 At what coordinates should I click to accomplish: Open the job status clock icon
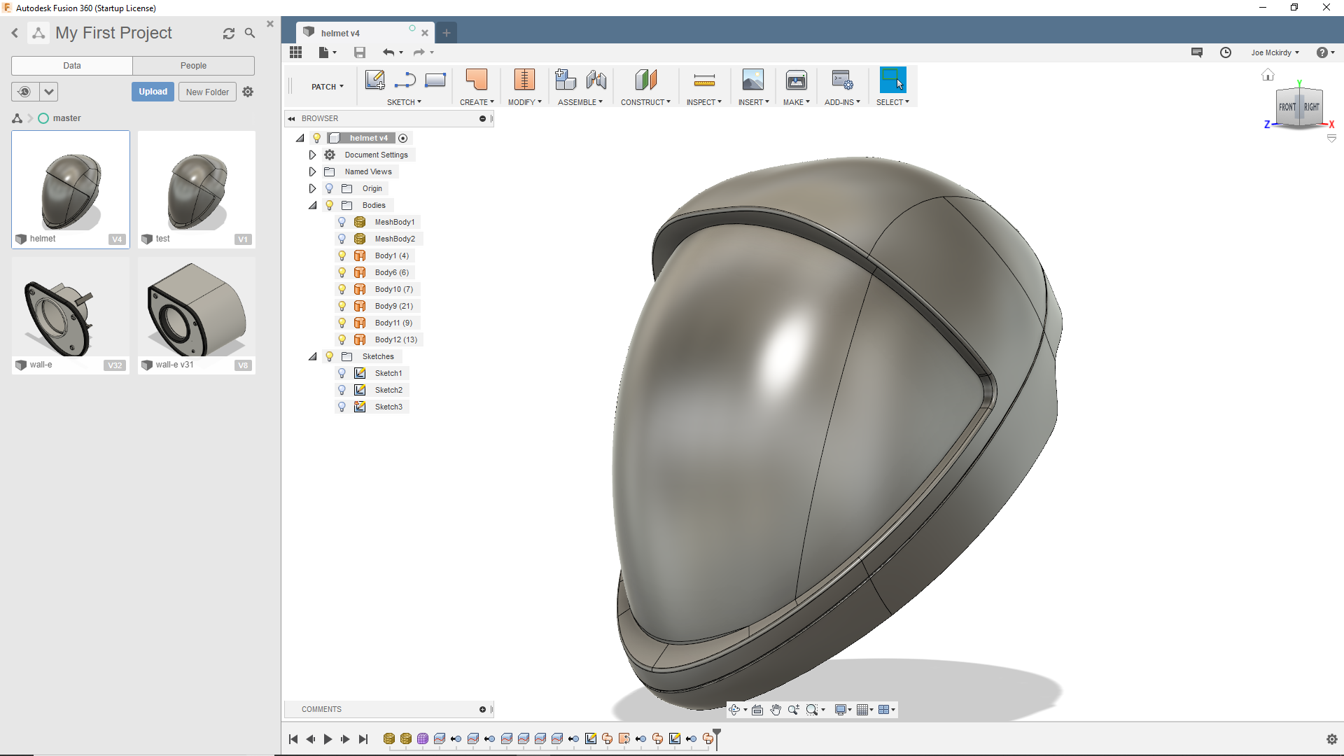(x=1226, y=52)
